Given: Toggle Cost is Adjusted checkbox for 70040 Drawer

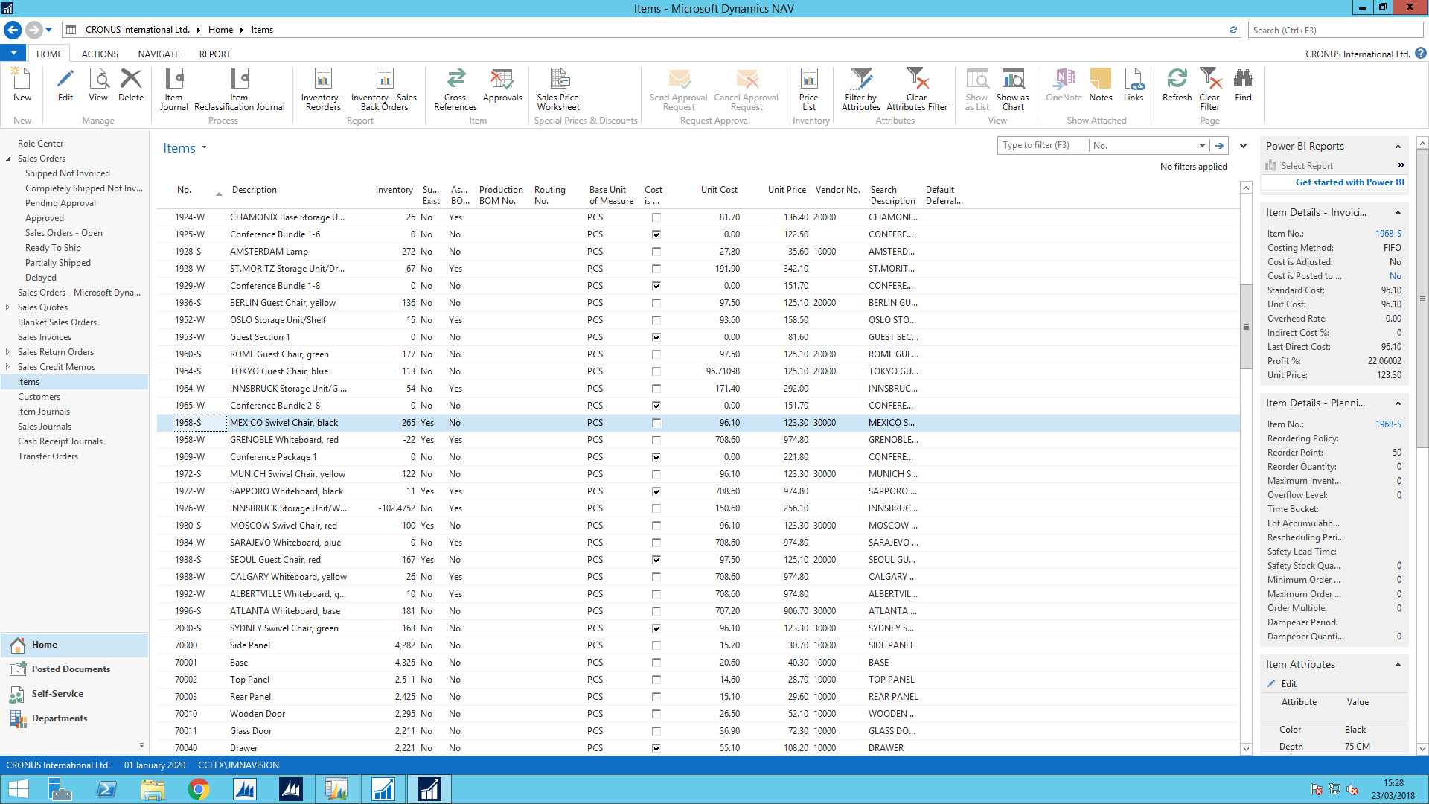Looking at the screenshot, I should tap(656, 748).
